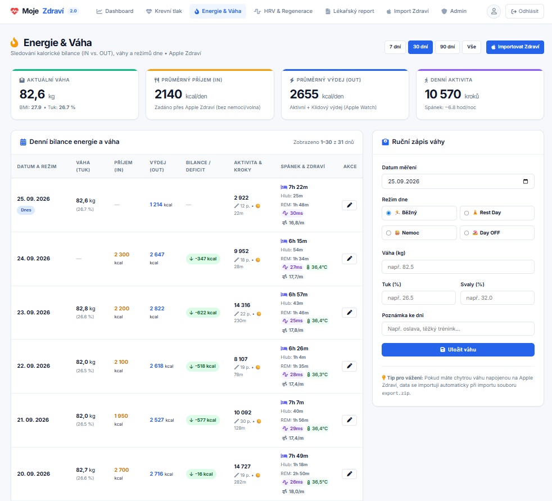
Task: Click the -347 kcal deficit badge
Action: coord(203,259)
